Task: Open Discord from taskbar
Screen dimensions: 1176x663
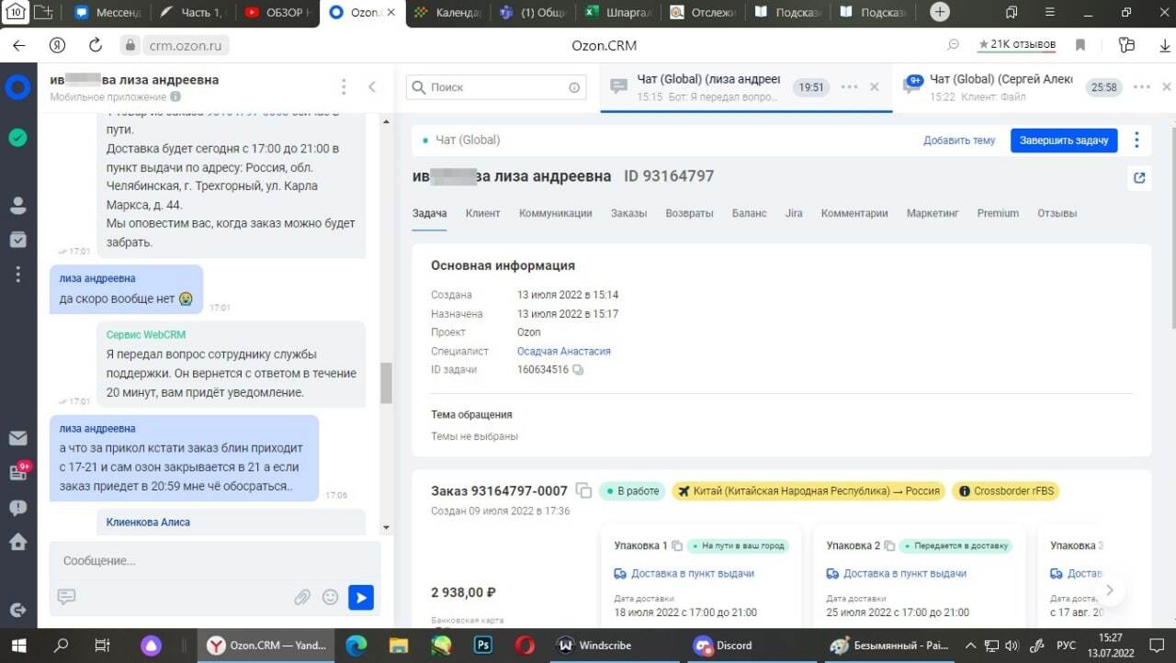Action: coord(722,646)
